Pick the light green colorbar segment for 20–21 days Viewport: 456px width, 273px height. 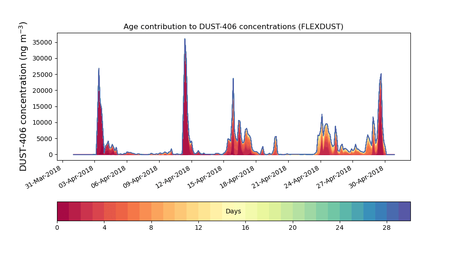pos(299,211)
